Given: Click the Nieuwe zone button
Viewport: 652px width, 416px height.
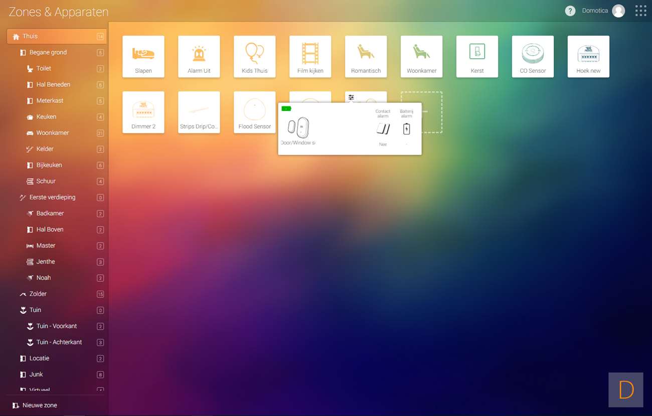Looking at the screenshot, I should pyautogui.click(x=40, y=405).
